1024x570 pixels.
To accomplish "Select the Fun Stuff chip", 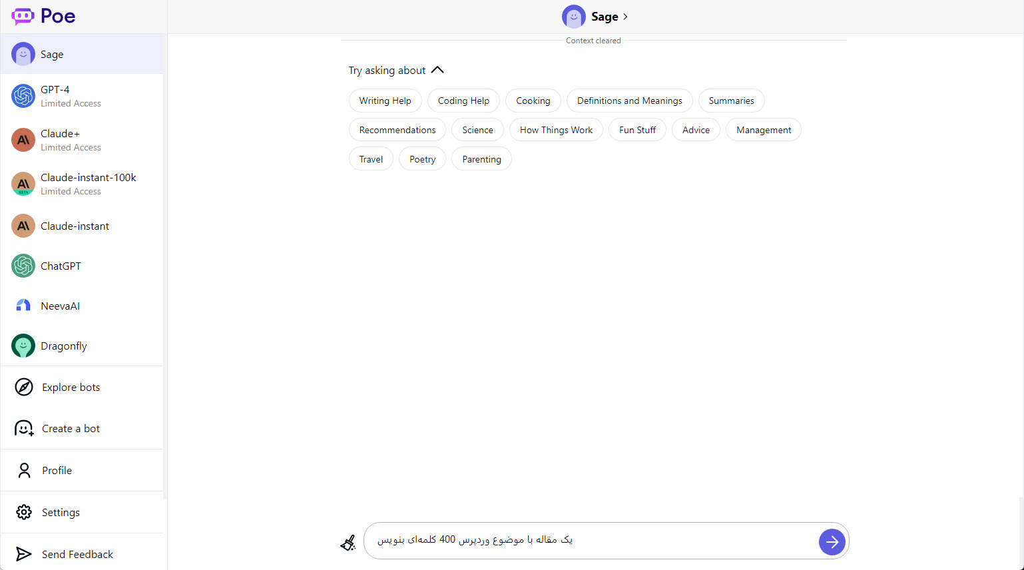I will pyautogui.click(x=638, y=130).
